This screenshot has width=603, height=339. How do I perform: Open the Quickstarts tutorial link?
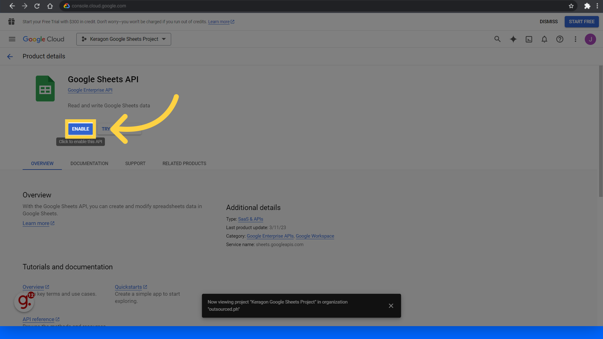pos(131,287)
